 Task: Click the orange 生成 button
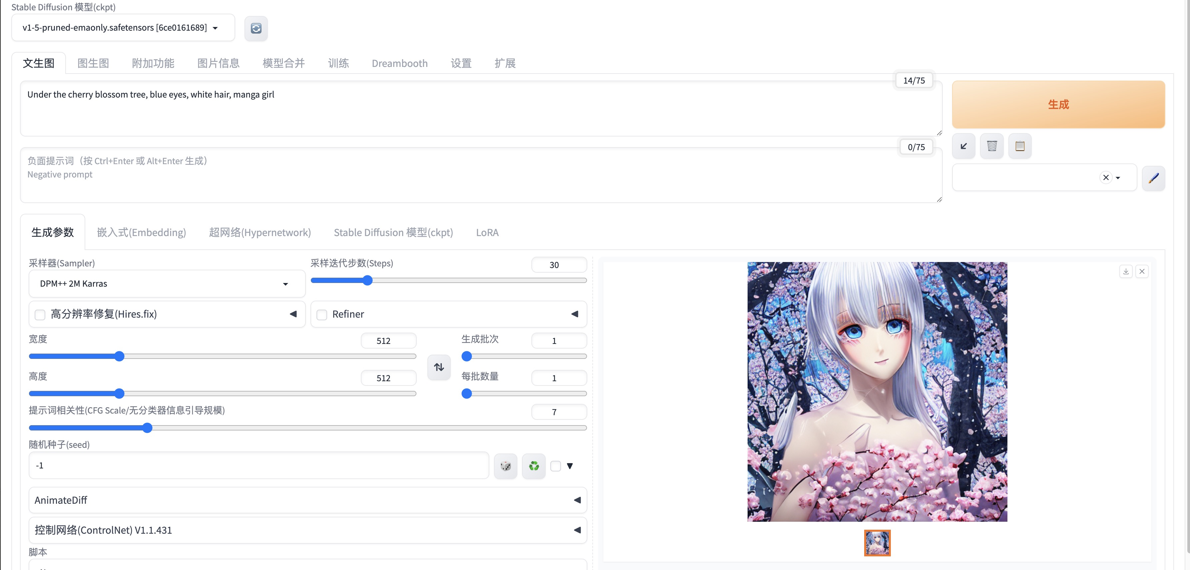coord(1058,105)
